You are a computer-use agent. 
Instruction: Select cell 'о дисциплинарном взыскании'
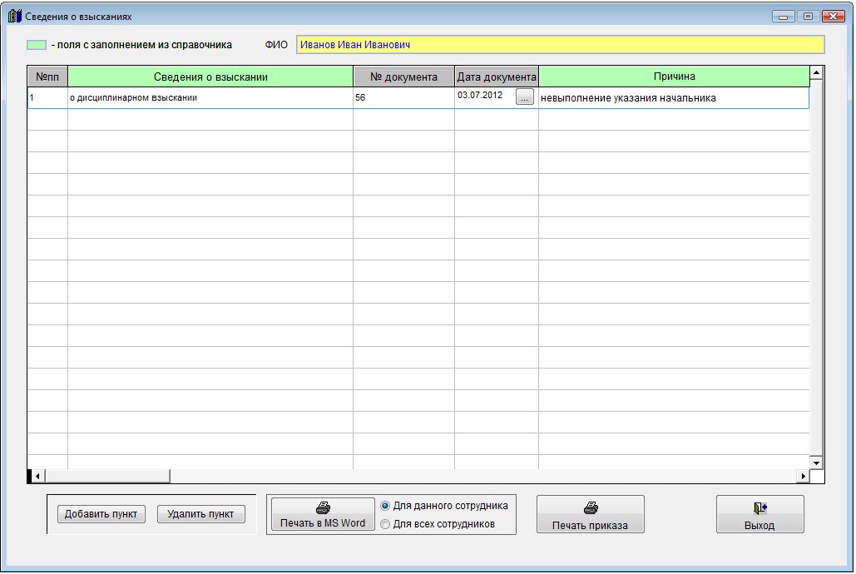pos(210,98)
